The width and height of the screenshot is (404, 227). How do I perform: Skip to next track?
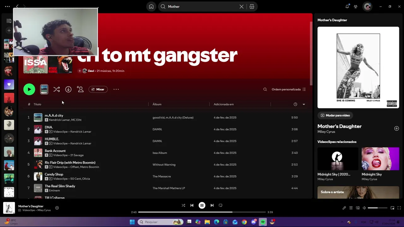click(212, 205)
